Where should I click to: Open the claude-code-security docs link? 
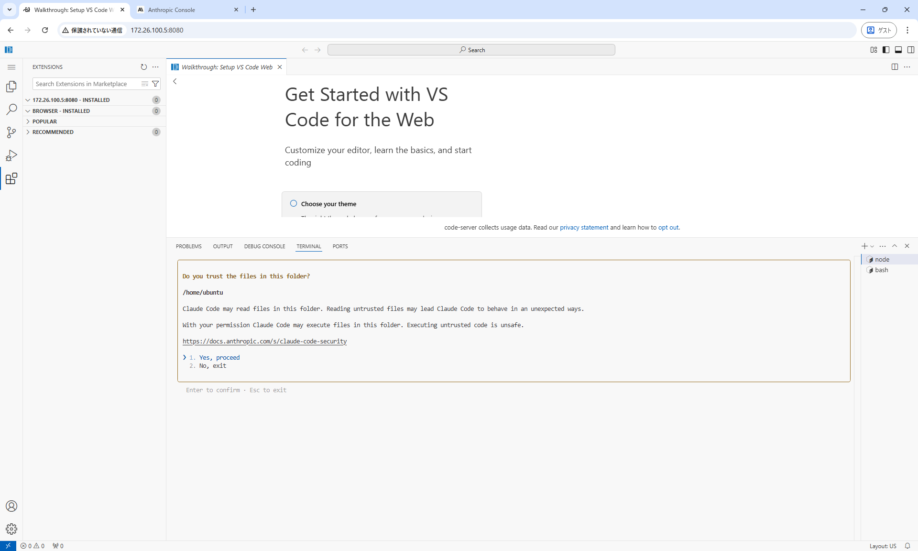tap(264, 341)
